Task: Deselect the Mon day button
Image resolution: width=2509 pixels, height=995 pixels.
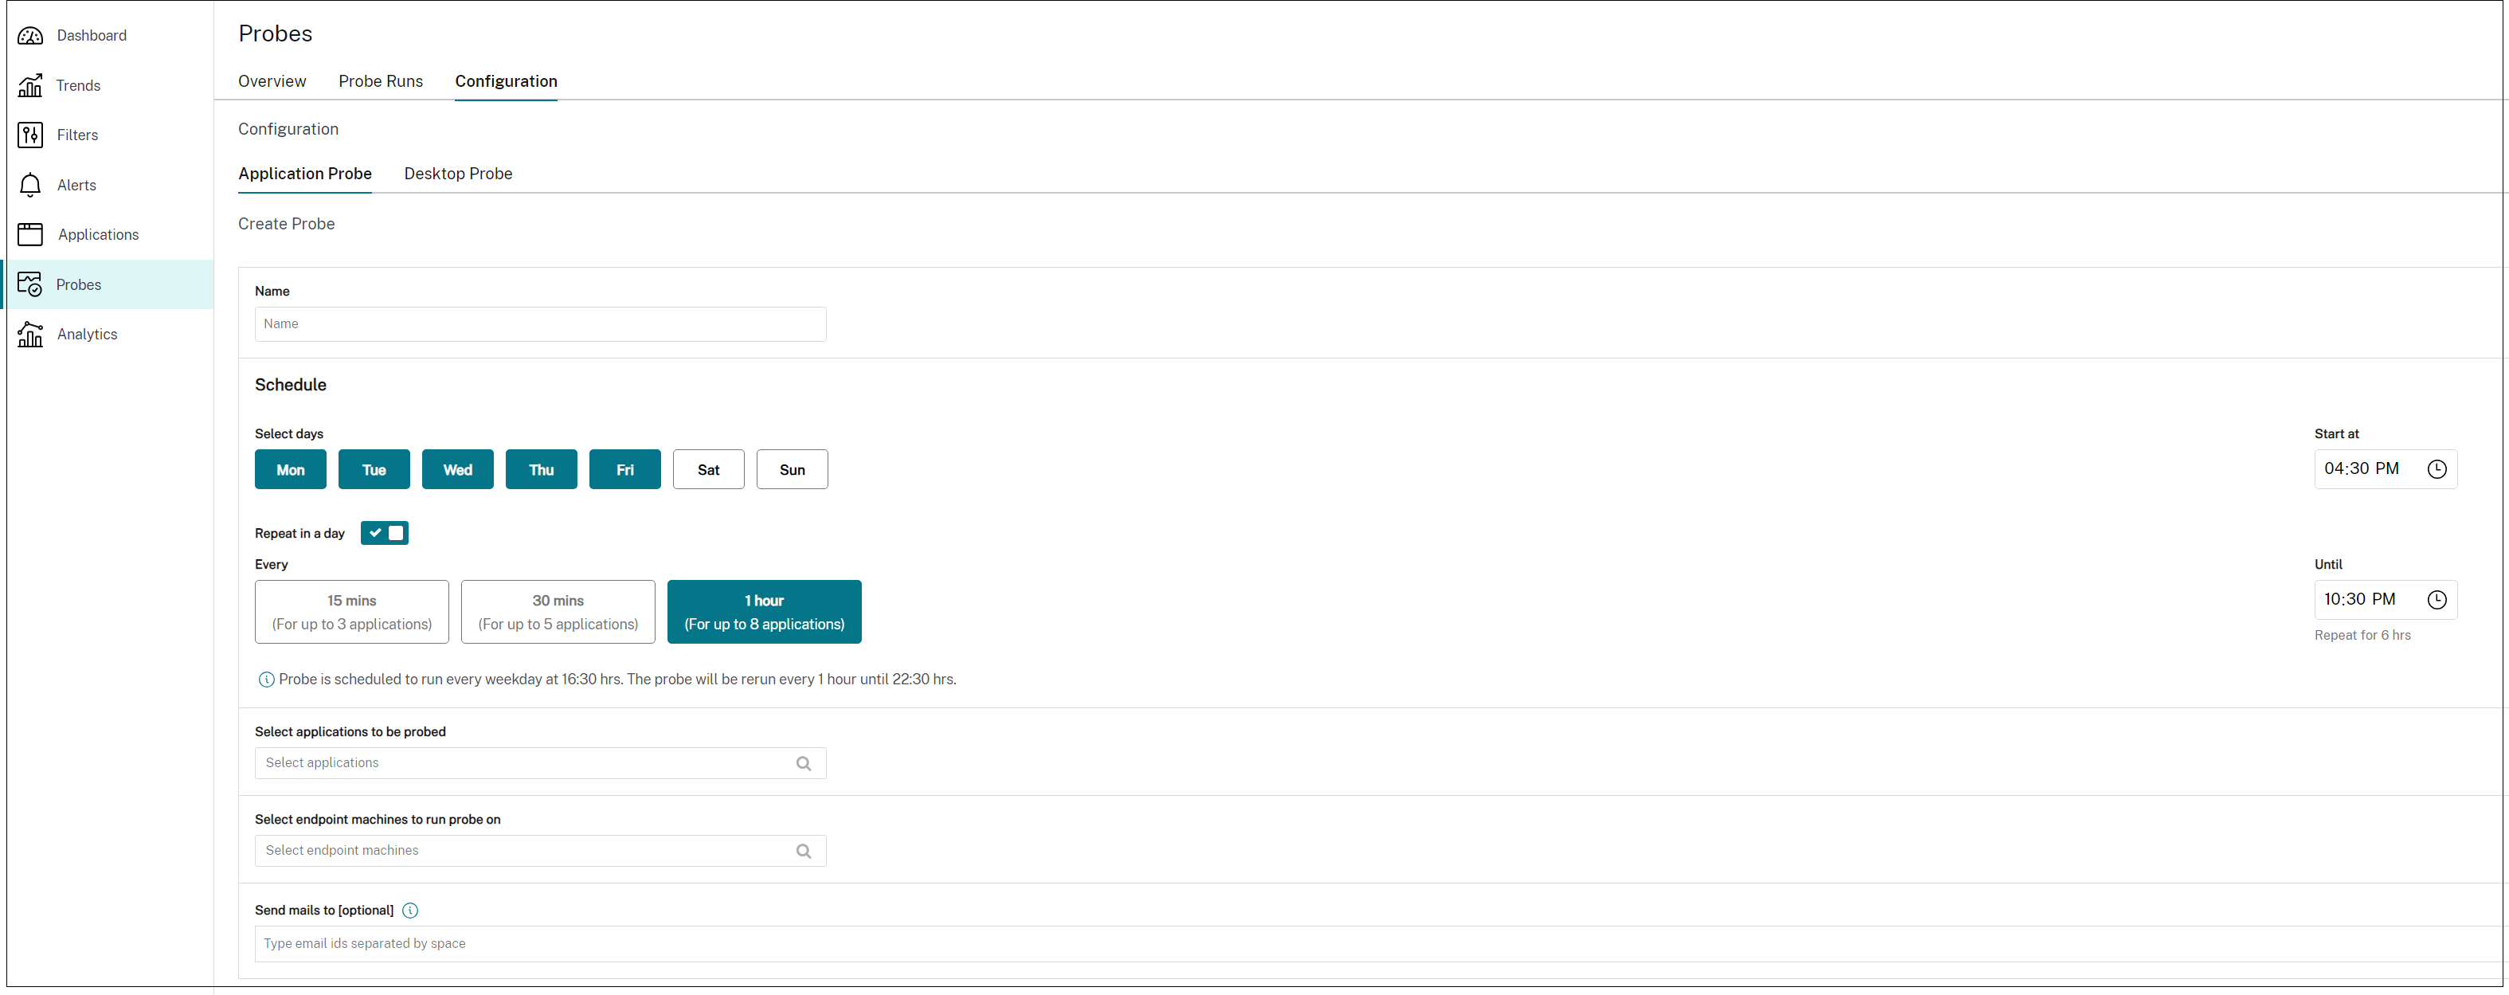Action: tap(290, 470)
